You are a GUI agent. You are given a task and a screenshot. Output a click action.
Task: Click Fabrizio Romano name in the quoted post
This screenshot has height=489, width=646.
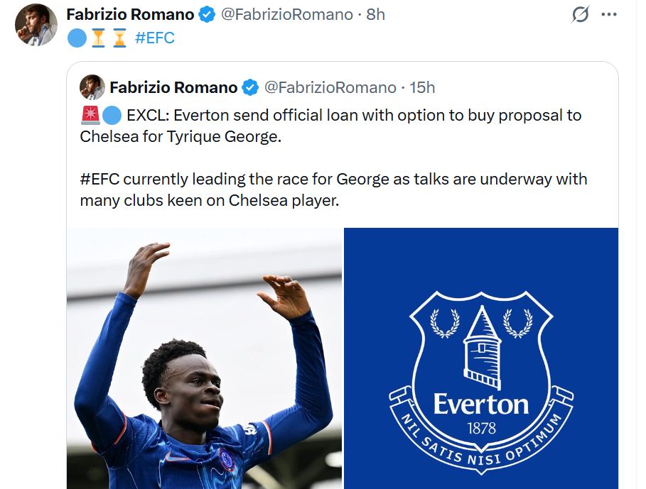173,87
